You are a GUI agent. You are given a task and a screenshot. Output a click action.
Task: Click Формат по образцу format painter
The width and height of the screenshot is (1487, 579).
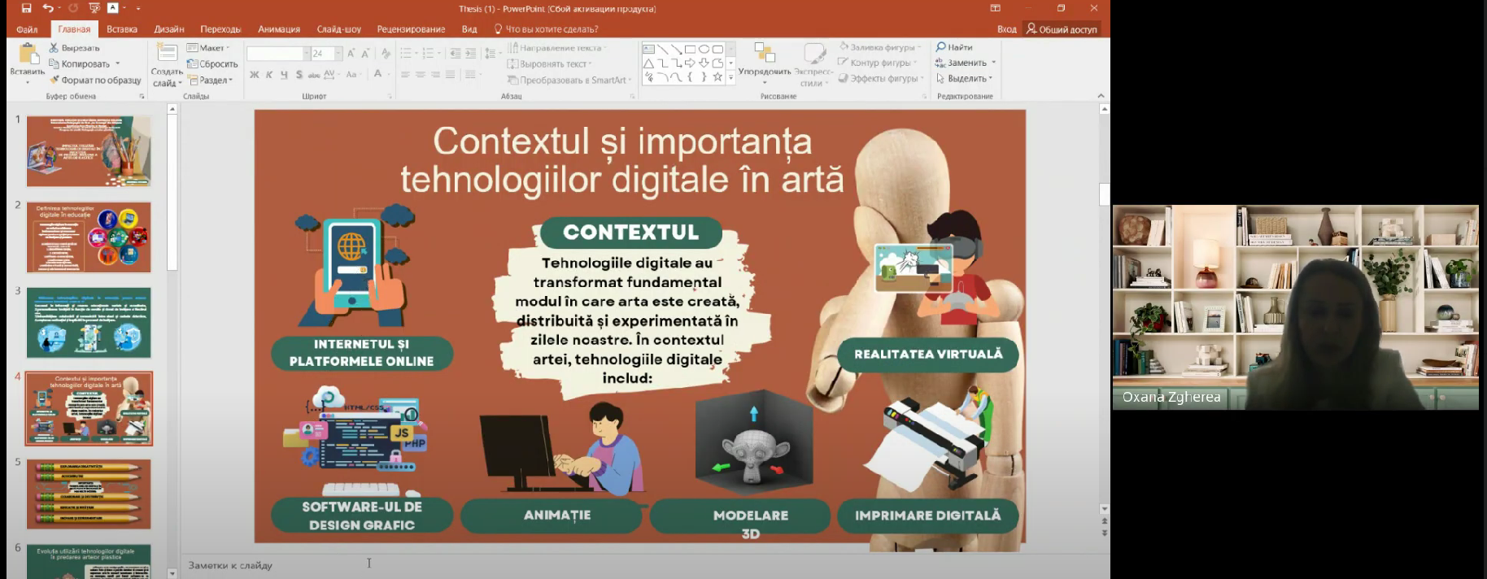(x=95, y=80)
